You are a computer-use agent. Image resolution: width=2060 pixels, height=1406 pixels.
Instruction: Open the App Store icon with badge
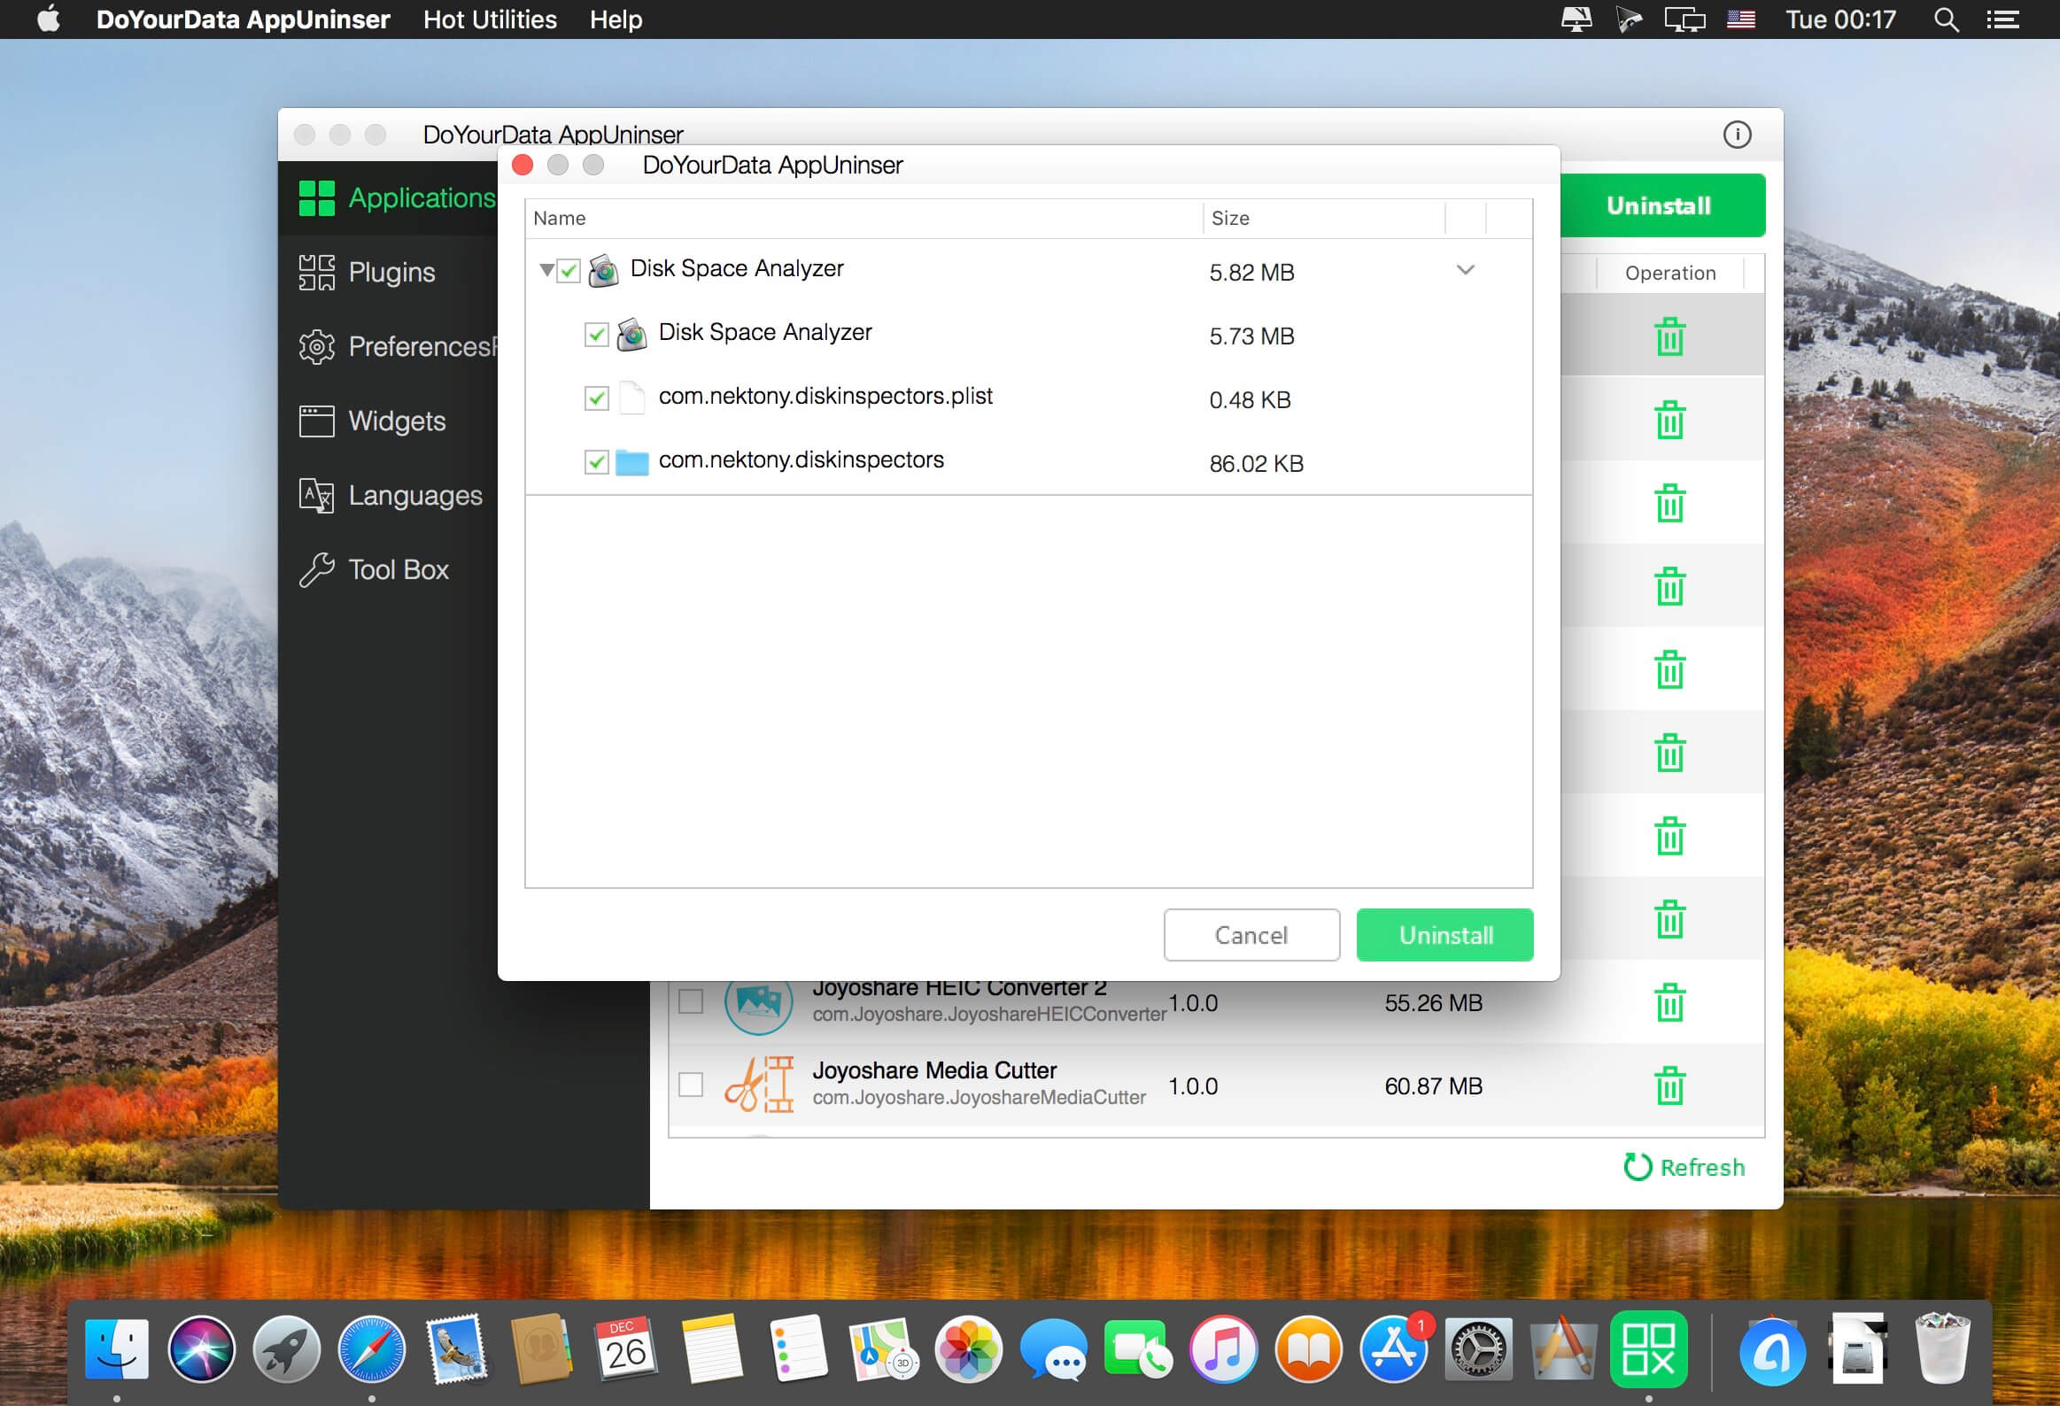point(1393,1348)
